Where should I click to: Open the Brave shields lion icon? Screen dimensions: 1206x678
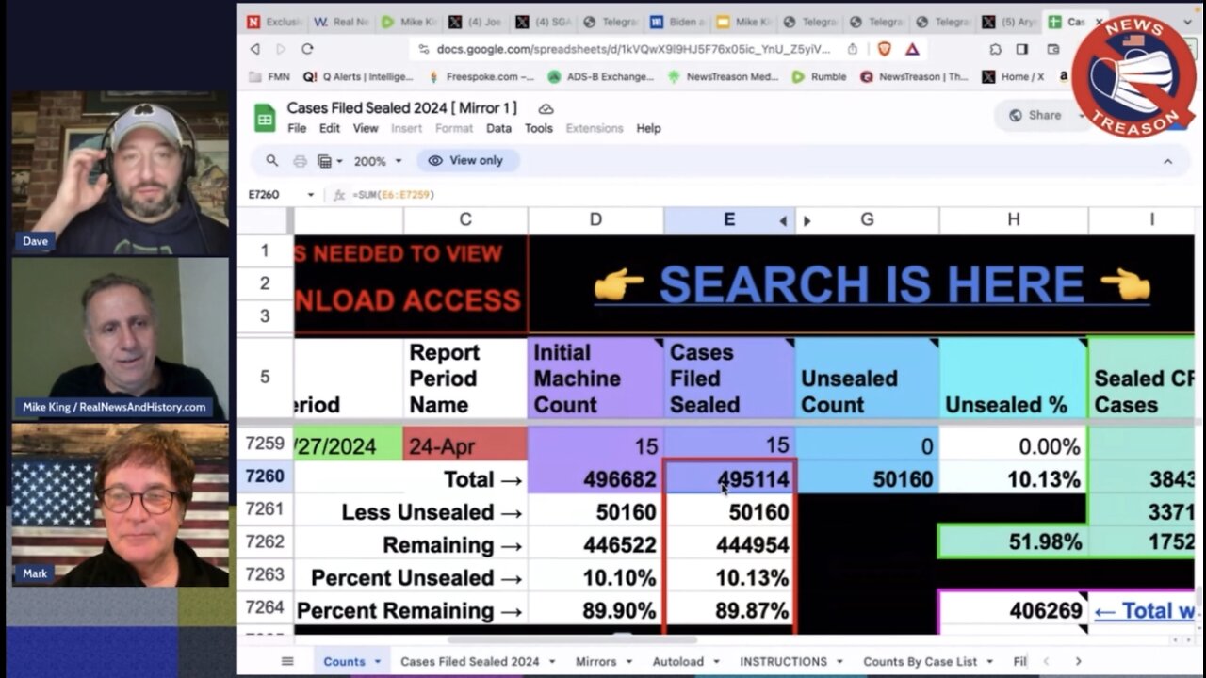[884, 49]
